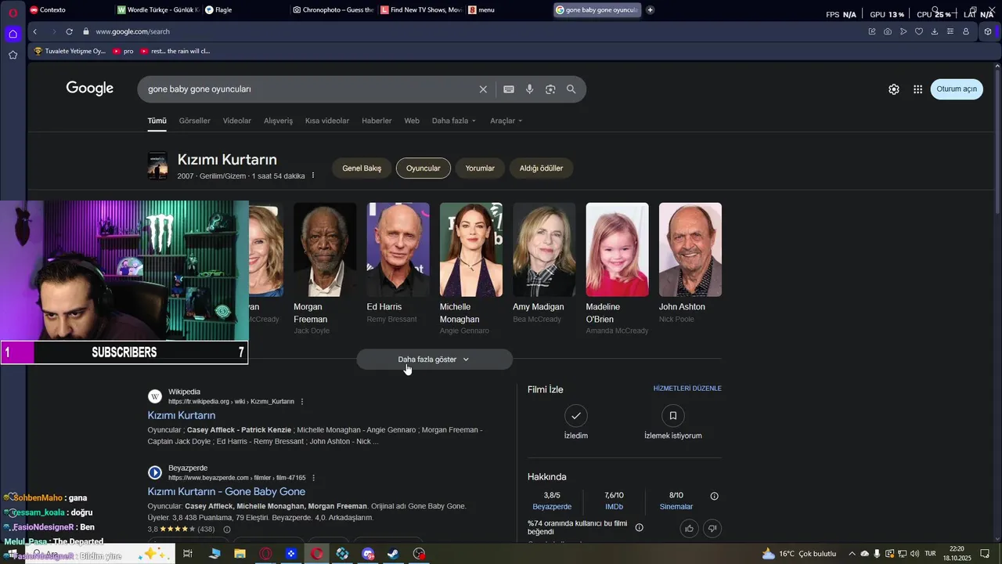
Task: Open info icon next to Sinemalar rating
Action: click(714, 496)
